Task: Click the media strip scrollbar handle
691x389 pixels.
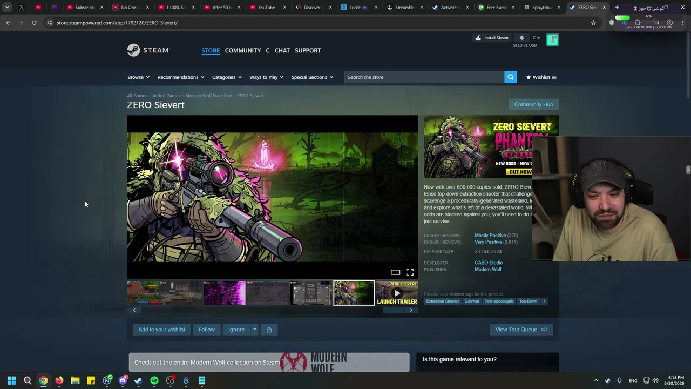Action: pyautogui.click(x=393, y=310)
